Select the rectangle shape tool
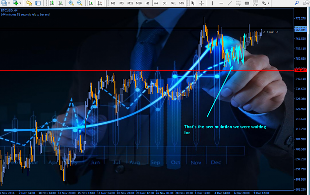 tap(247, 3)
